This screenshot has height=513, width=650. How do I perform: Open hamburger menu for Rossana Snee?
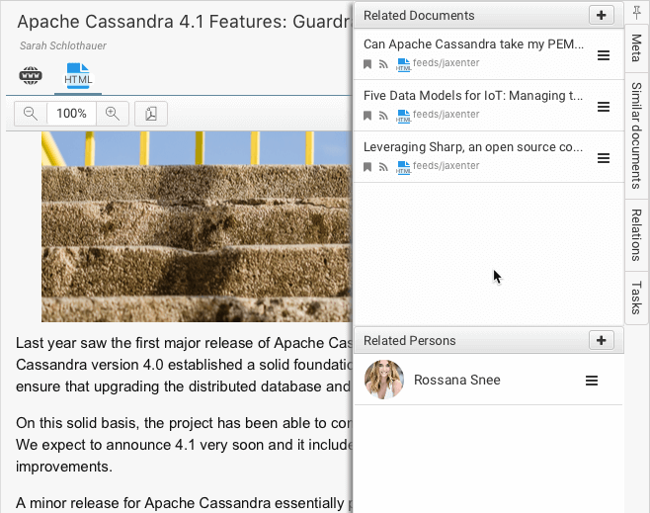click(592, 381)
